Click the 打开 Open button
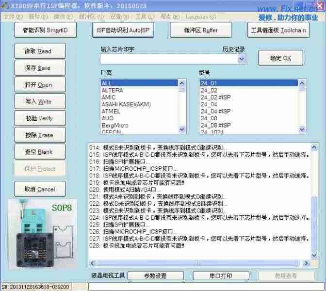 [x=40, y=84]
